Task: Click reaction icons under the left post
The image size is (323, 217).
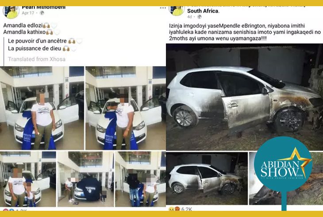Action: pos(8,210)
